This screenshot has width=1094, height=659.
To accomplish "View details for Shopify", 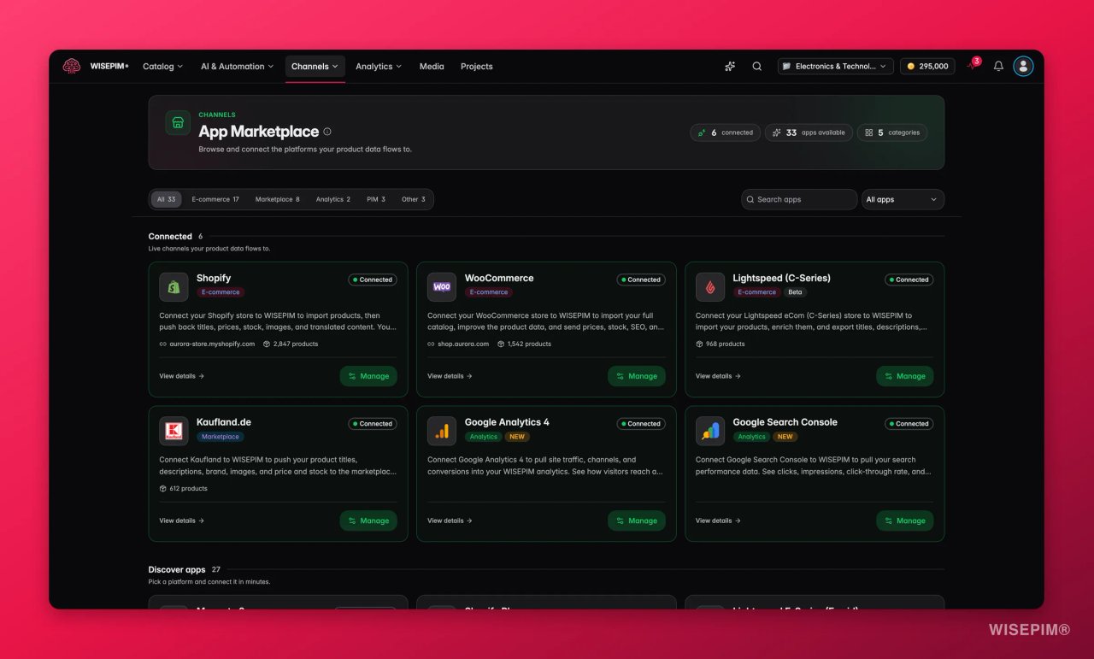I will 181,376.
